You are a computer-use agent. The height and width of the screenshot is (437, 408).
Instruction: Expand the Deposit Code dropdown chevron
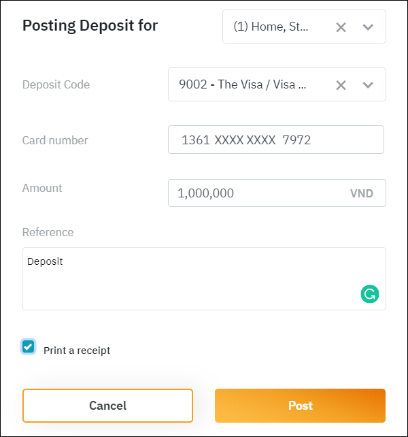point(368,85)
